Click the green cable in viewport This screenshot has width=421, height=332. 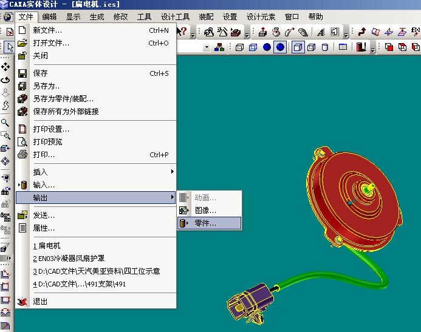[x=322, y=276]
